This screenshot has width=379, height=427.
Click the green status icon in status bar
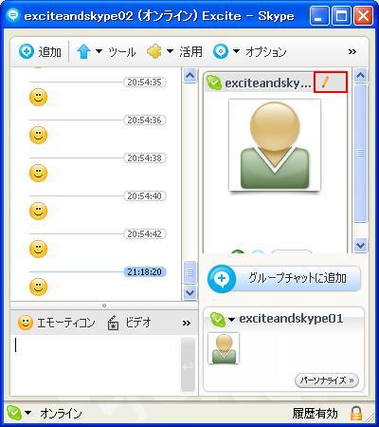tap(14, 413)
